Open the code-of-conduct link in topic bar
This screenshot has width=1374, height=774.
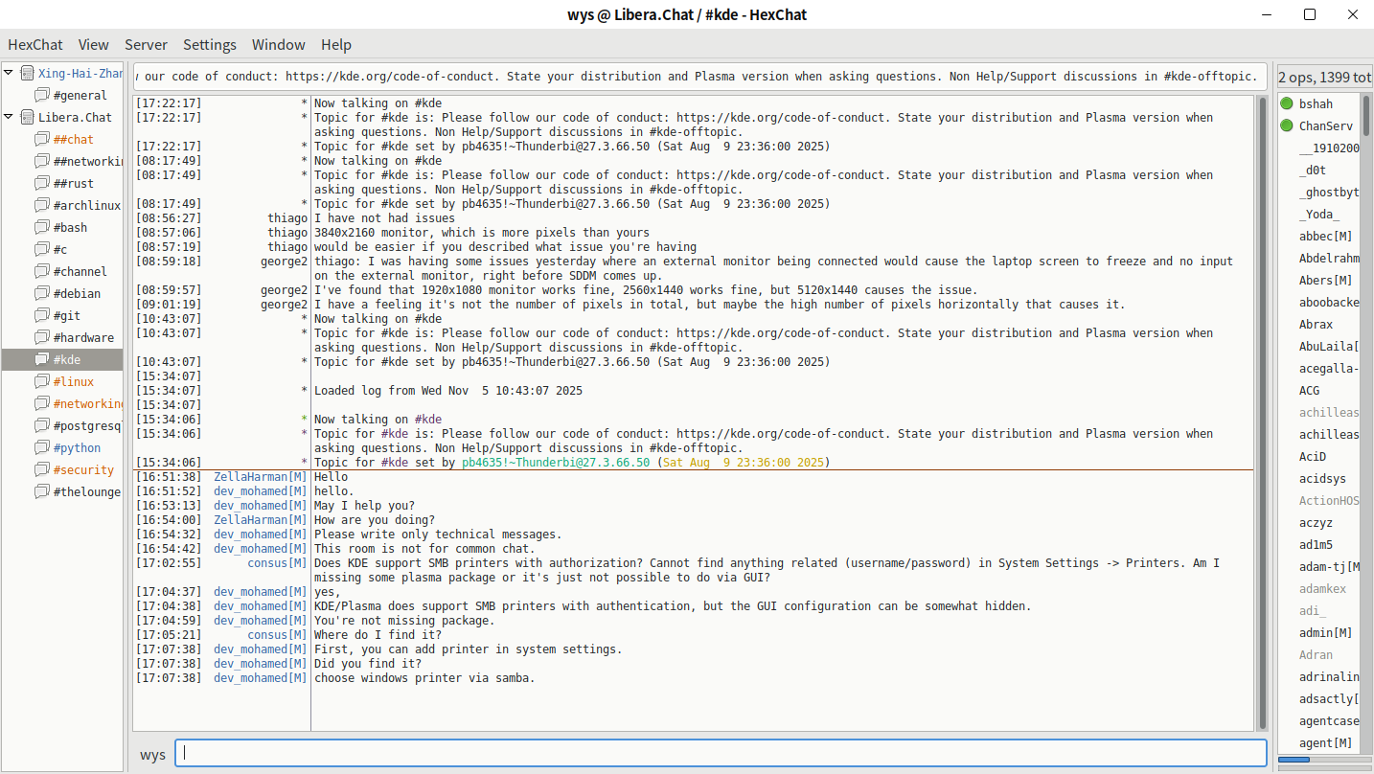[392, 77]
